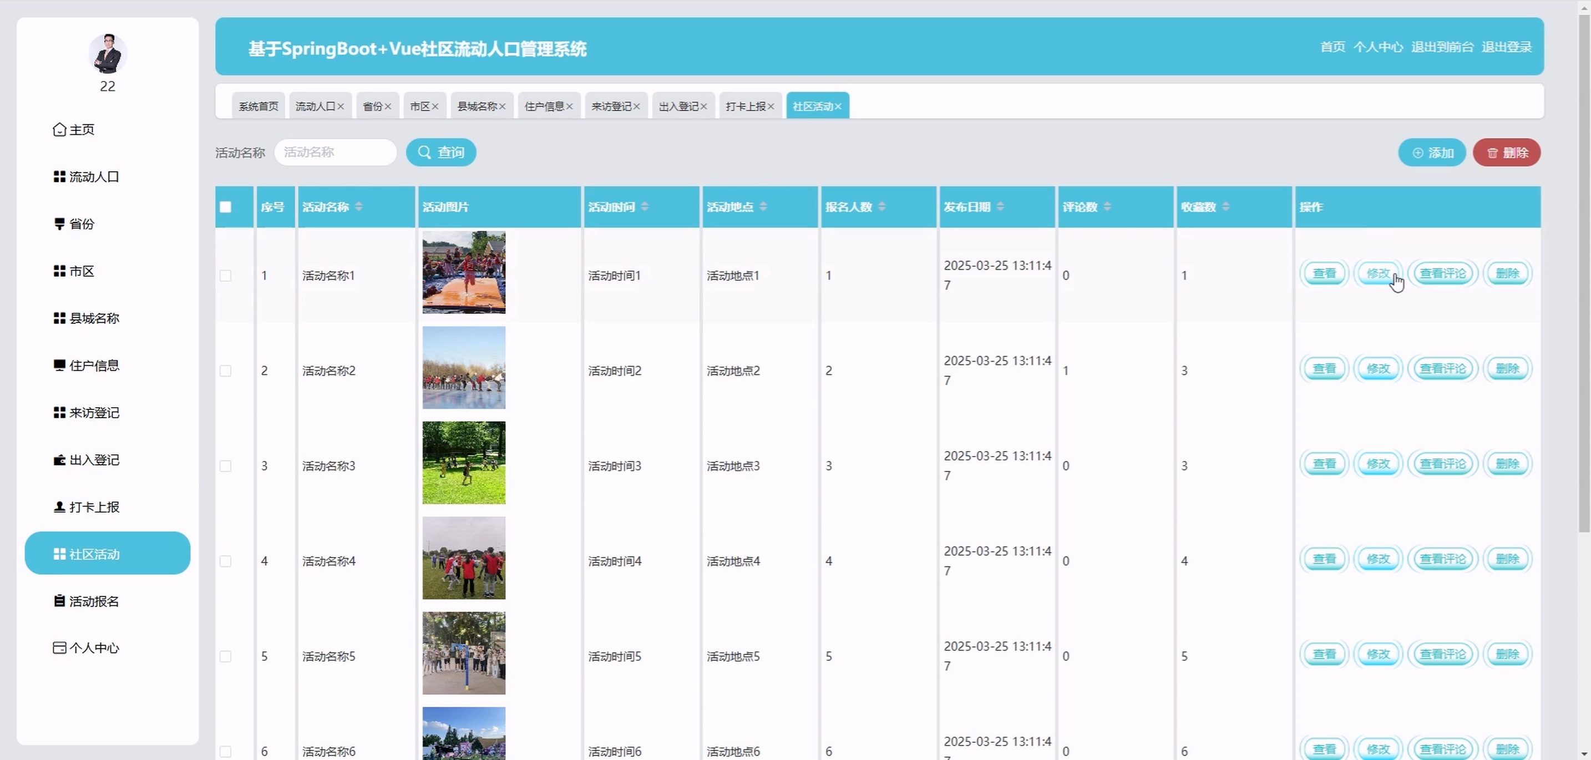This screenshot has width=1591, height=760.
Task: Click the 活动名称 search input field
Action: [x=335, y=153]
